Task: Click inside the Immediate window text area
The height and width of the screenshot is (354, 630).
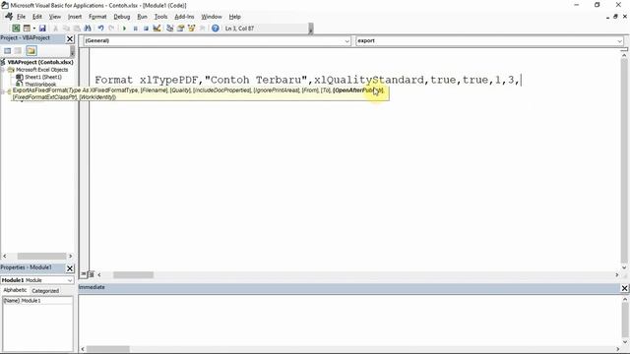Action: click(x=349, y=320)
